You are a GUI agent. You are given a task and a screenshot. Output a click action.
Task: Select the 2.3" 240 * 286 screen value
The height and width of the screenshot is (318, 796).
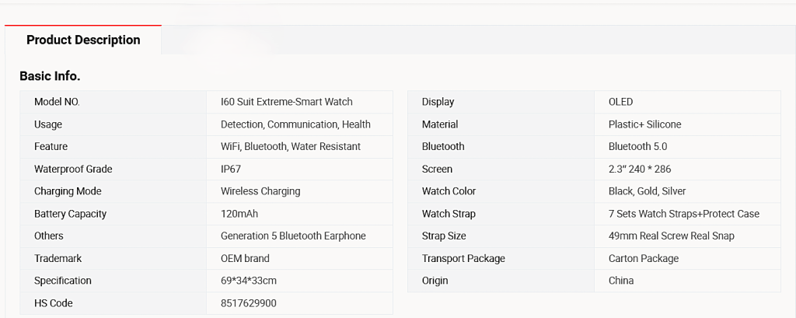[639, 169]
